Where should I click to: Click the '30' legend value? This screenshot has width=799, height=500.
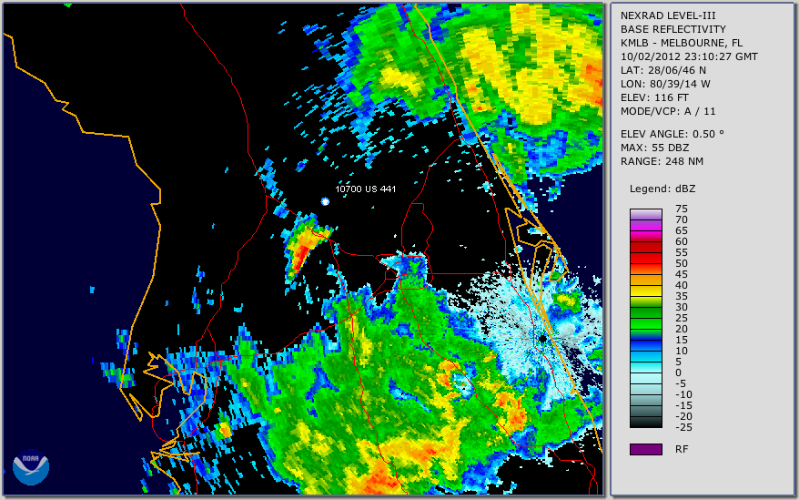point(682,307)
